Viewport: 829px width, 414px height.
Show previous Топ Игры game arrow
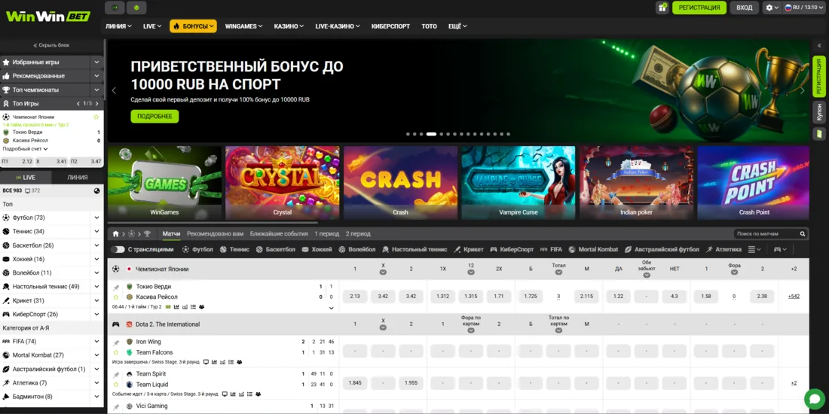78,104
